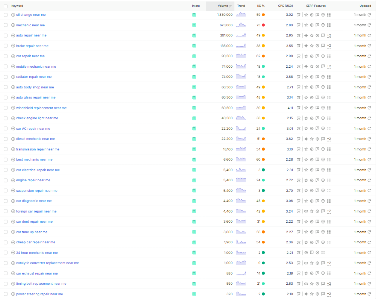
Task: Show +2 more features for timing belt replacement
Action: tap(329, 284)
